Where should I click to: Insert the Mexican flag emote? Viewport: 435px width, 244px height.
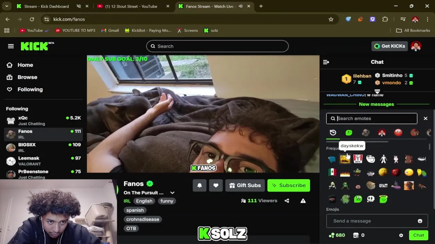coord(332,172)
